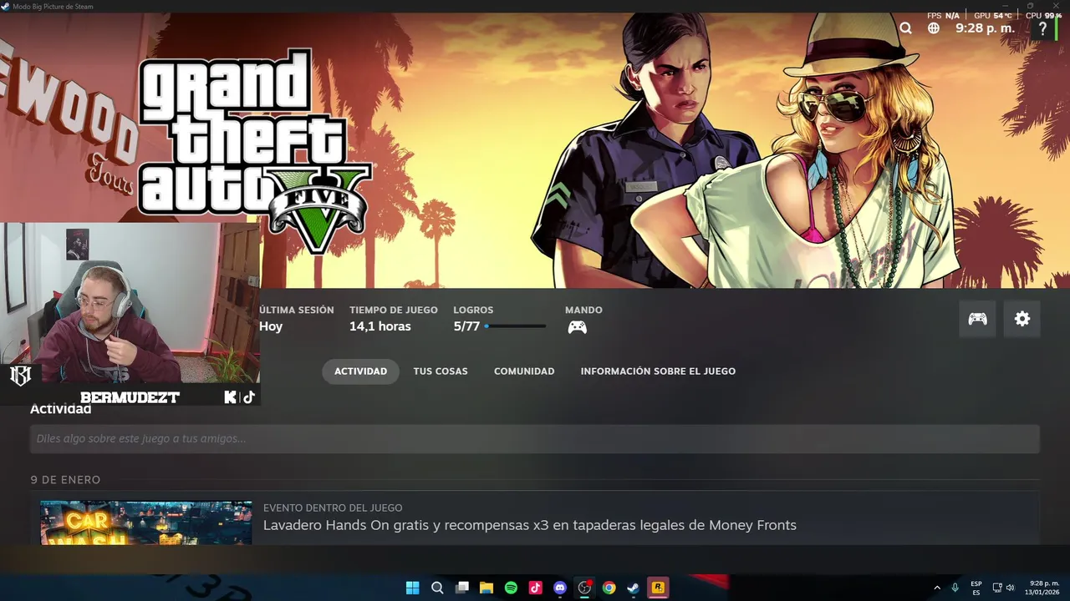The image size is (1070, 601).
Task: Click the controller icon under MANDO
Action: click(x=577, y=327)
